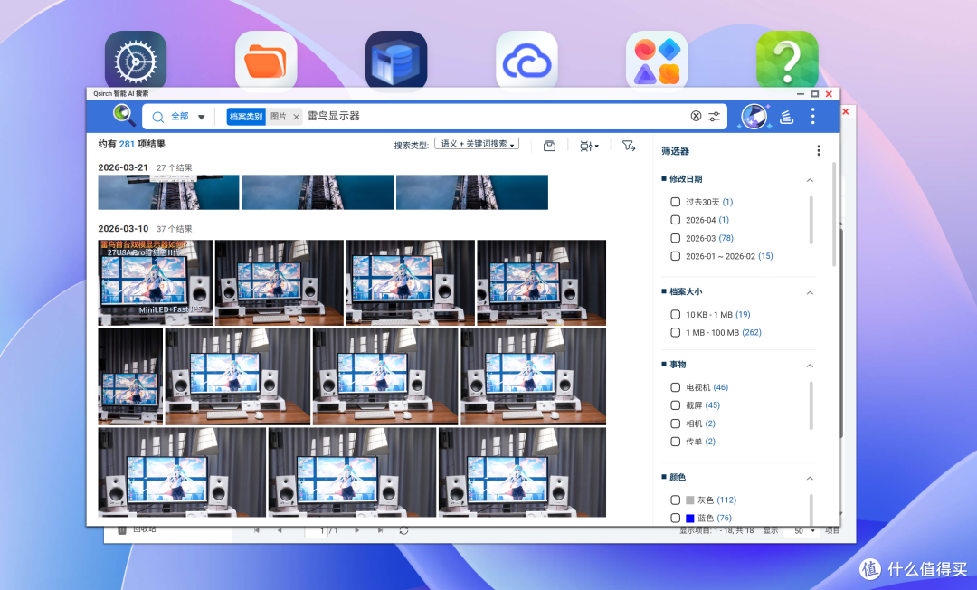Click the blue color swatch beside 蓝色
The width and height of the screenshot is (977, 590).
coord(689,518)
